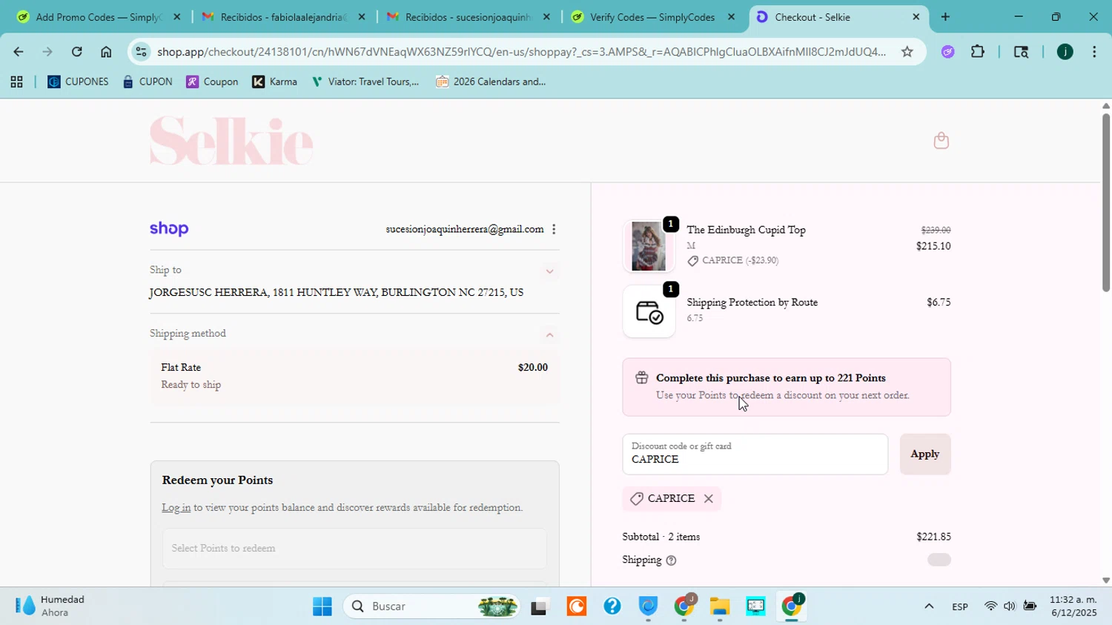
Task: Click the Apply discount button
Action: [924, 454]
